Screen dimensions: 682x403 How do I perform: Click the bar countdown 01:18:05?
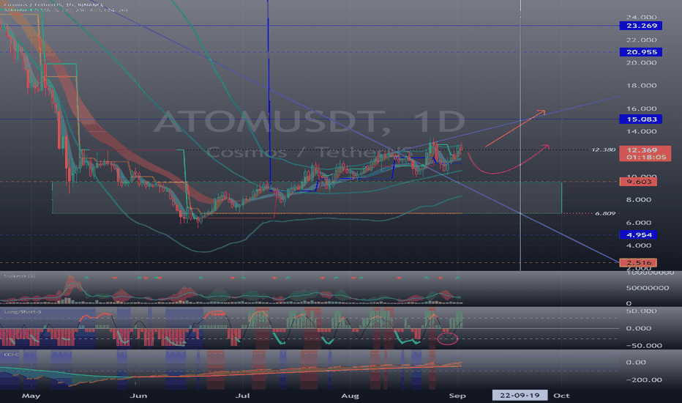[645, 158]
